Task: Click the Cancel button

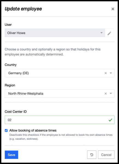Action: pyautogui.click(x=106, y=155)
